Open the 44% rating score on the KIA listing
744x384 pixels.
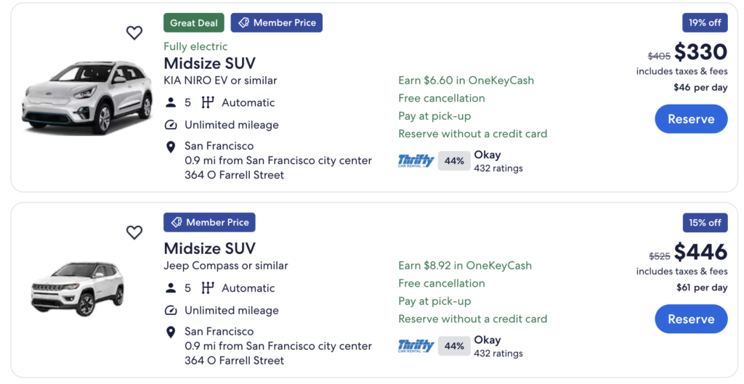coord(454,161)
